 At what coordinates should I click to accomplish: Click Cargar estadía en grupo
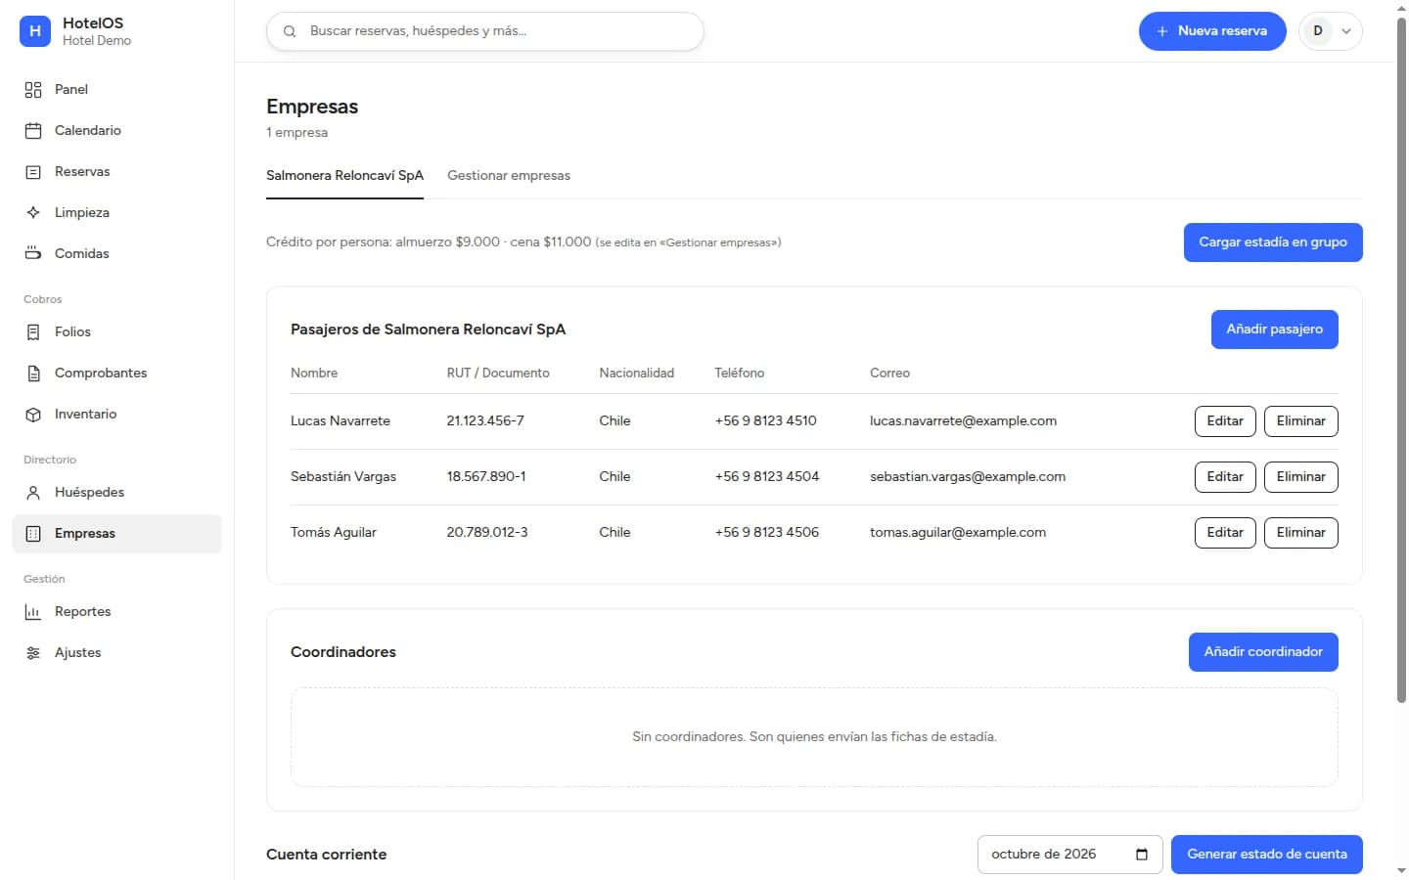point(1273,242)
